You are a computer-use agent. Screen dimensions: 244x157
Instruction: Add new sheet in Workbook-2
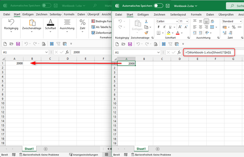157,149
